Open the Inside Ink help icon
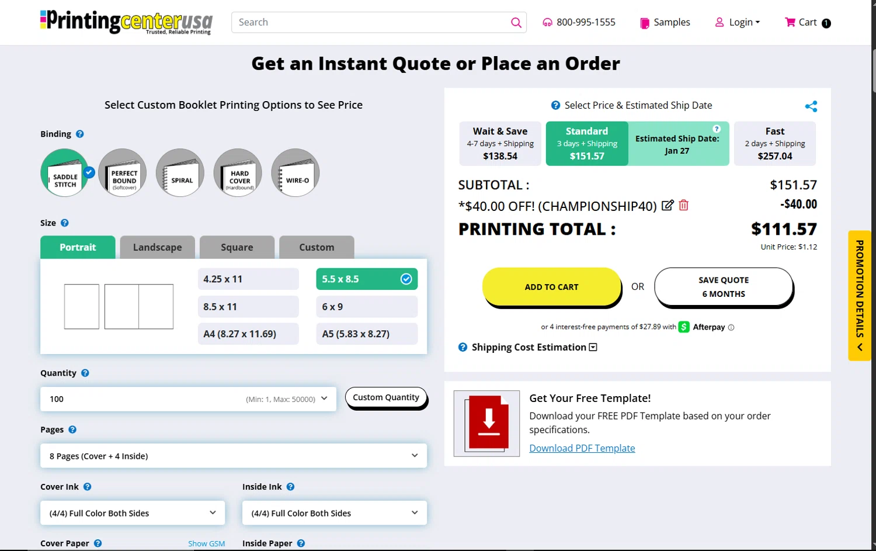 [291, 487]
